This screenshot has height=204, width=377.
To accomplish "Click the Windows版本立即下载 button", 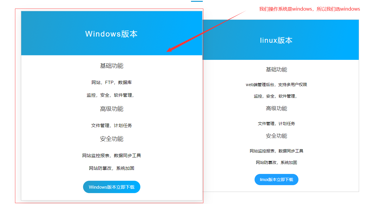I will [112, 187].
